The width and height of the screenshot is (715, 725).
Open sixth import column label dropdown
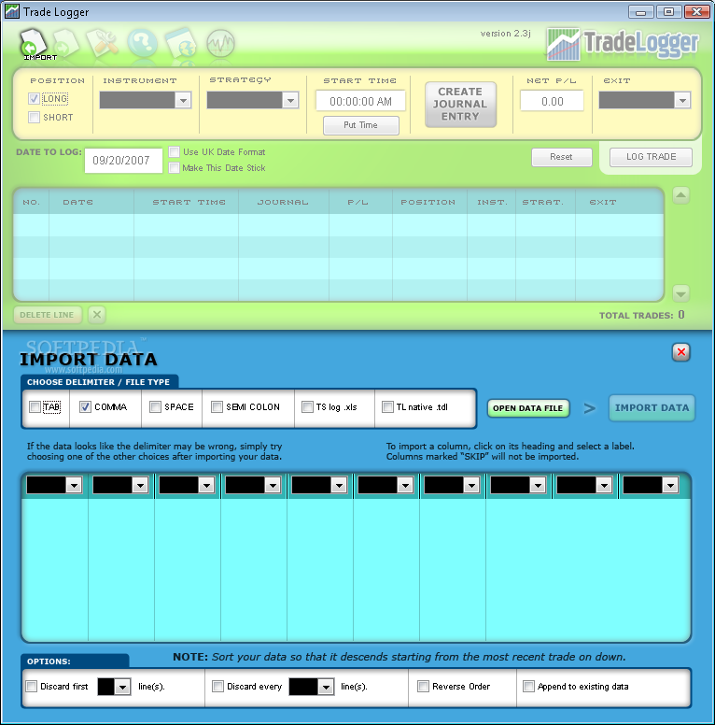(386, 486)
